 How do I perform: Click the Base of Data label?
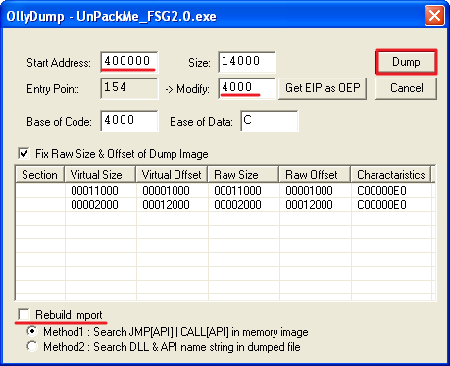click(201, 122)
